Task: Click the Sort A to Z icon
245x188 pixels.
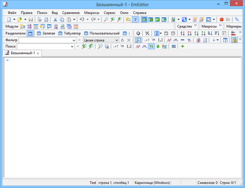Action: 182,33
